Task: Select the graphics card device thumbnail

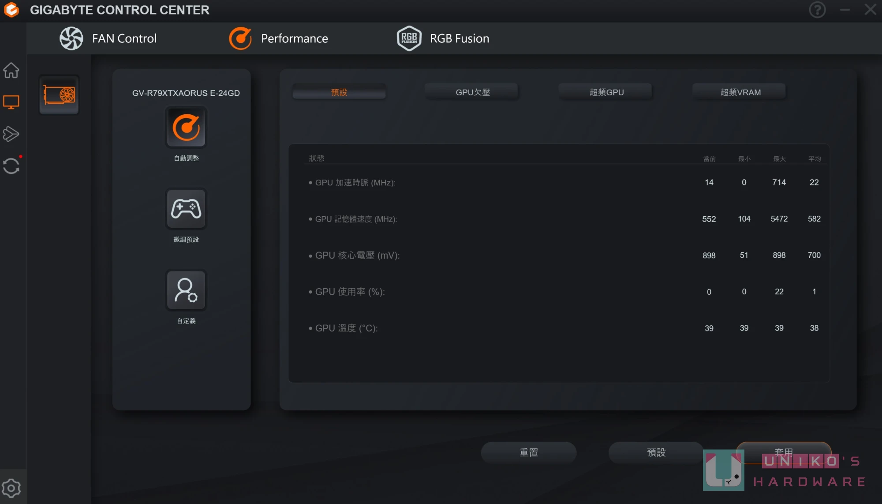Action: tap(59, 95)
